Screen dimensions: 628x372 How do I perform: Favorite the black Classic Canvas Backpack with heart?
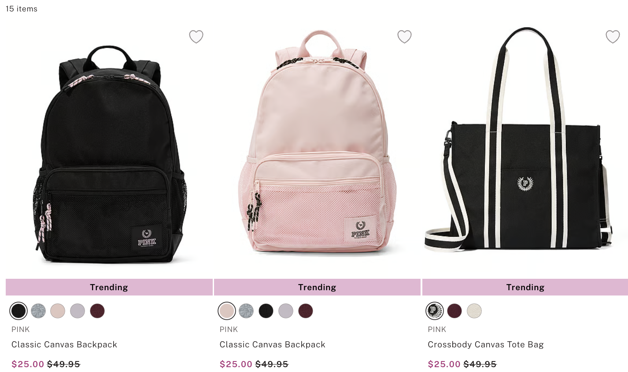[196, 36]
